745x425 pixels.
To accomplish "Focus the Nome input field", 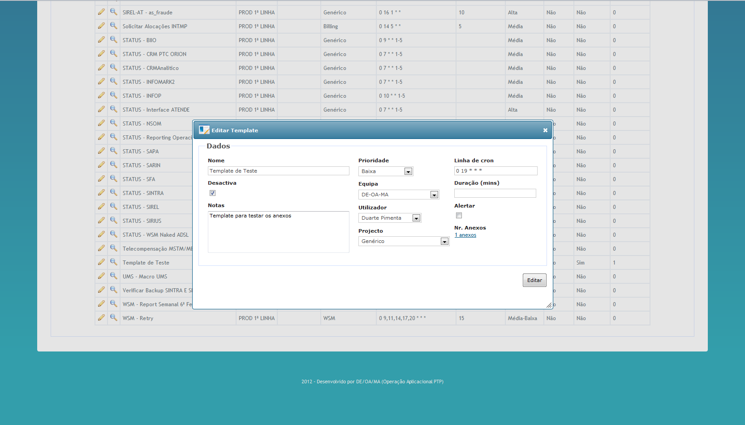I will [x=279, y=171].
